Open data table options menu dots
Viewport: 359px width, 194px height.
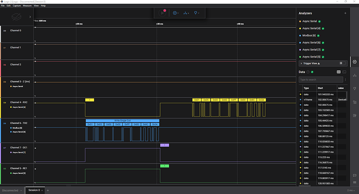click(x=345, y=80)
